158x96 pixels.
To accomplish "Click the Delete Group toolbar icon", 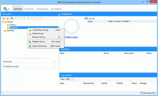I will click(x=7, y=18).
